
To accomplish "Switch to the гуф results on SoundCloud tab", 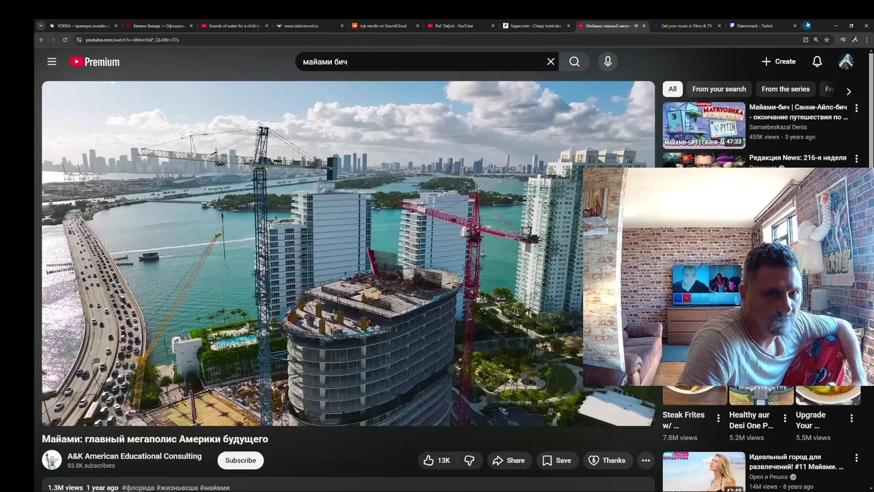I will click(385, 26).
